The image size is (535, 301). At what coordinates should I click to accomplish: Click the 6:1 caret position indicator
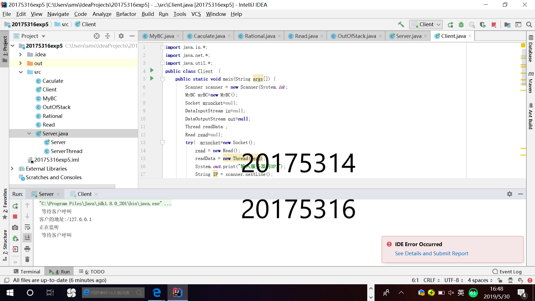[x=415, y=280]
